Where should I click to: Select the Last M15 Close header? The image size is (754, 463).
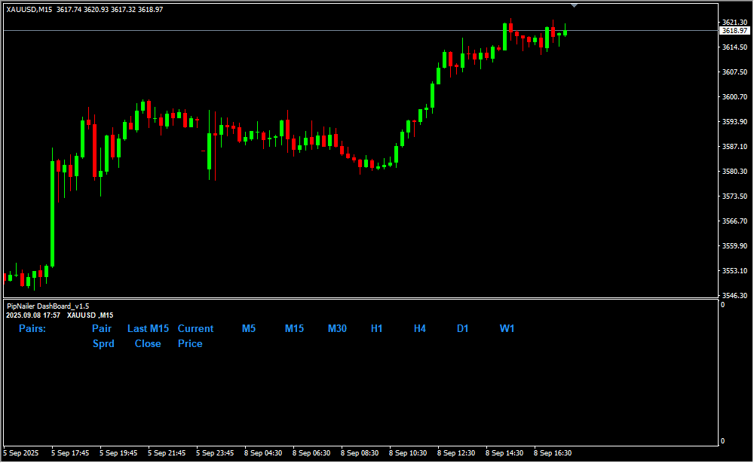[x=148, y=336]
